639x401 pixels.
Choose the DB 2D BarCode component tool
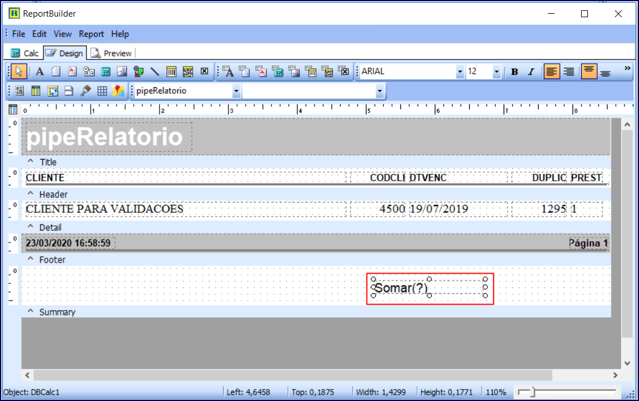pyautogui.click(x=327, y=72)
